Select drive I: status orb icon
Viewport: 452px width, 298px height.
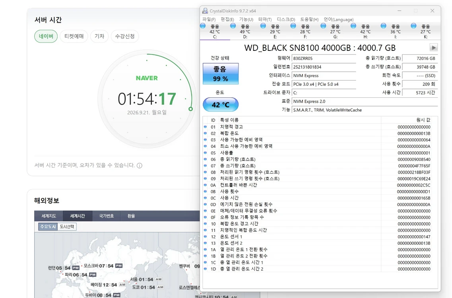(383, 26)
